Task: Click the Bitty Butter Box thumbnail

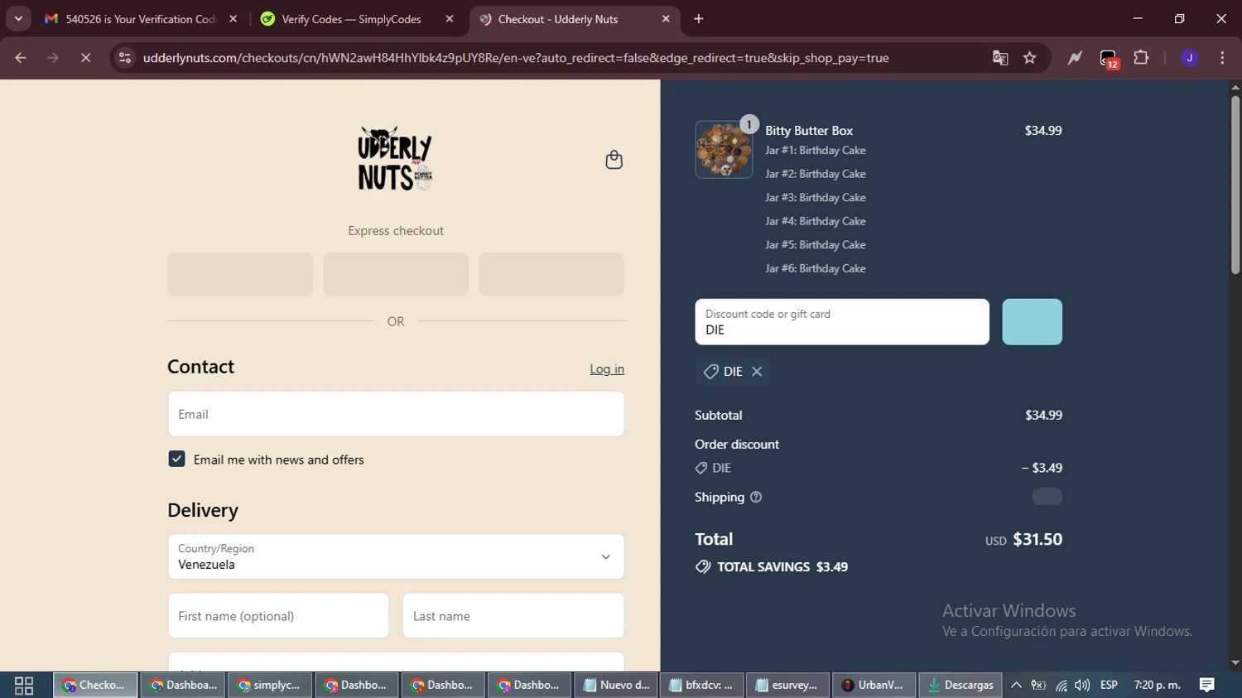Action: [724, 150]
